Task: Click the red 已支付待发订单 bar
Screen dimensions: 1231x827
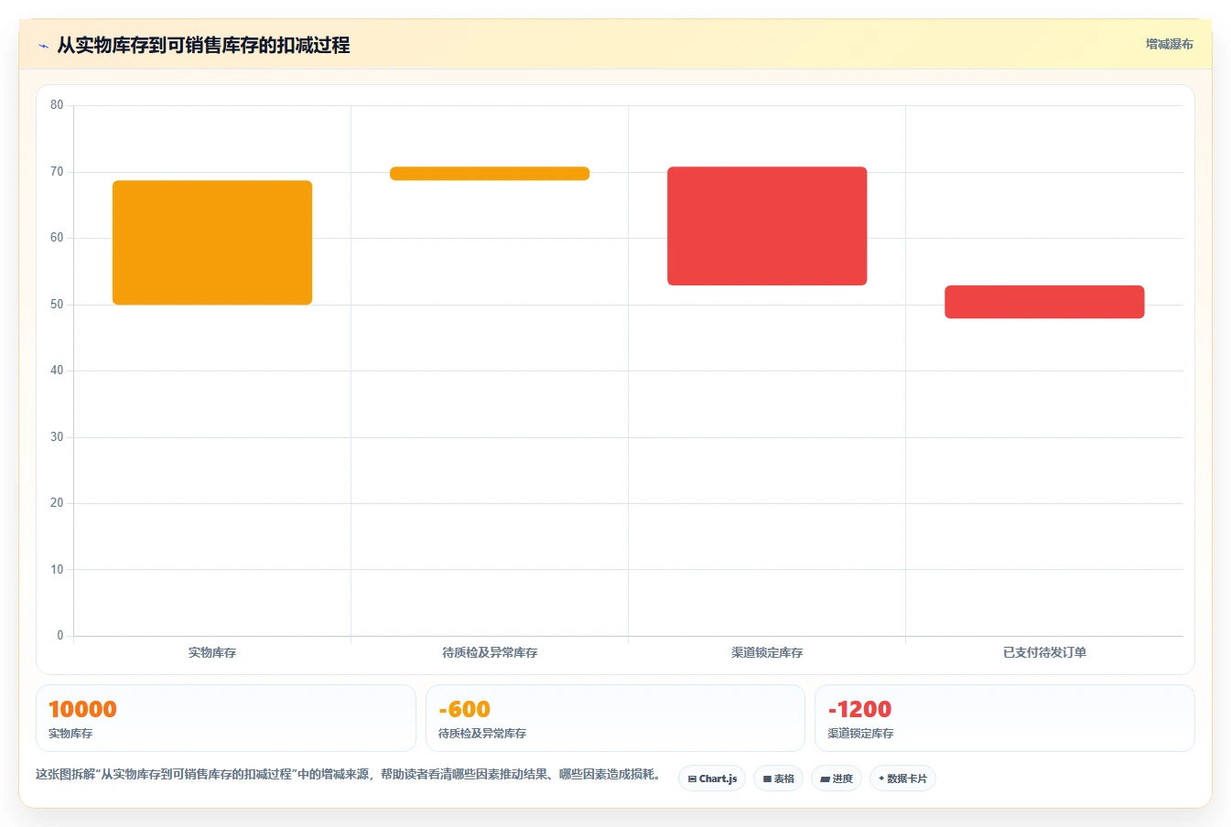Action: [x=1044, y=302]
